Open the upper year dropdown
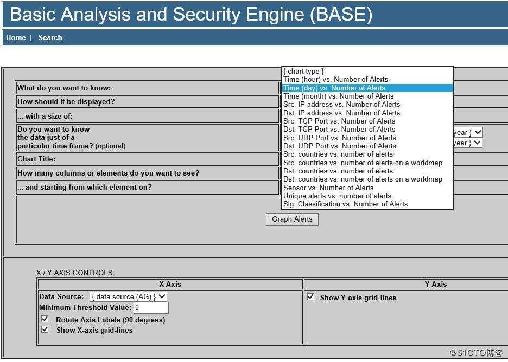Viewport: 508px width, 362px height. (x=468, y=132)
